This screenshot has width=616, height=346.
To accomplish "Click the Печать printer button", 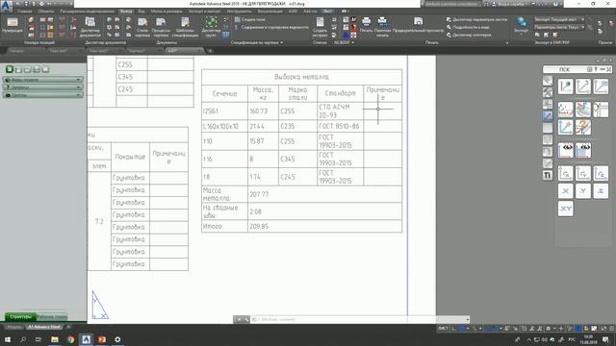I will [x=366, y=24].
